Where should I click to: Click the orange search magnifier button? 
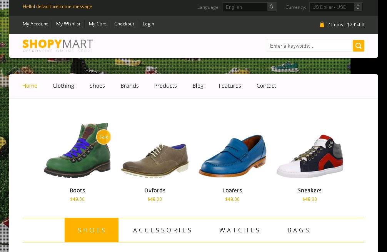(x=358, y=46)
